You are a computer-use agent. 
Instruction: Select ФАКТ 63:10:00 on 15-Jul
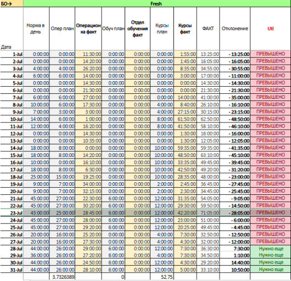pos(208,155)
